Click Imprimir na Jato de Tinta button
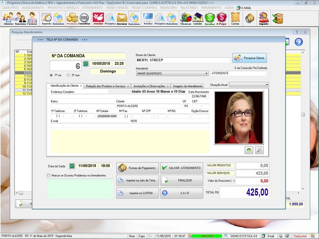 [138, 180]
